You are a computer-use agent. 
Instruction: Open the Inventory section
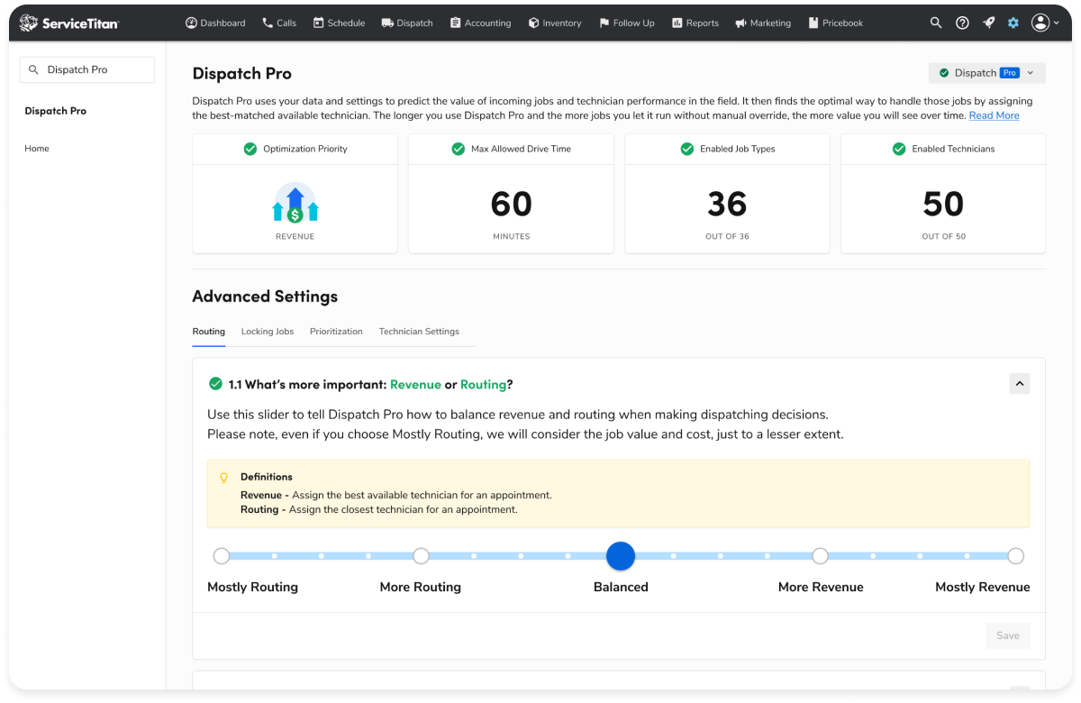(555, 23)
